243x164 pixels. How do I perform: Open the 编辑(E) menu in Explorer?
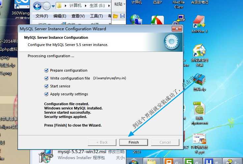pyautogui.click(x=60, y=16)
